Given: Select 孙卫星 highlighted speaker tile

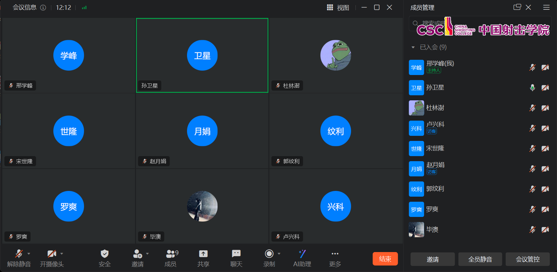Looking at the screenshot, I should [x=202, y=55].
